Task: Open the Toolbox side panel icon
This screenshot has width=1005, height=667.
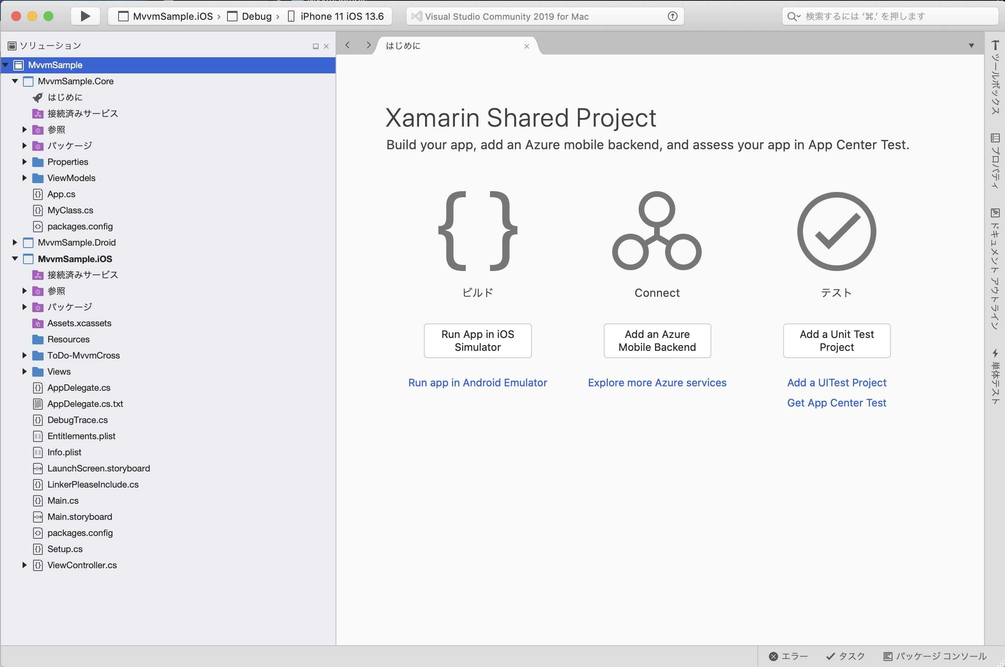Action: 995,45
